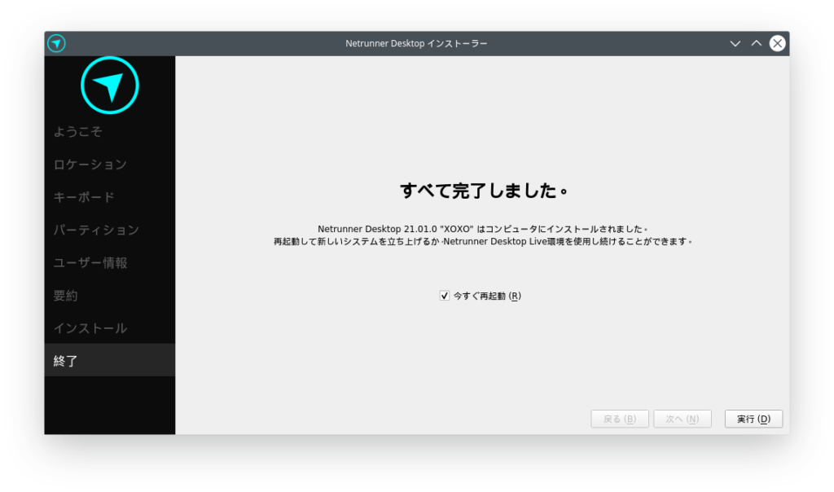Image resolution: width=834 pixels, height=492 pixels.
Task: Select the 要約 step in the sidebar
Action: (x=66, y=296)
